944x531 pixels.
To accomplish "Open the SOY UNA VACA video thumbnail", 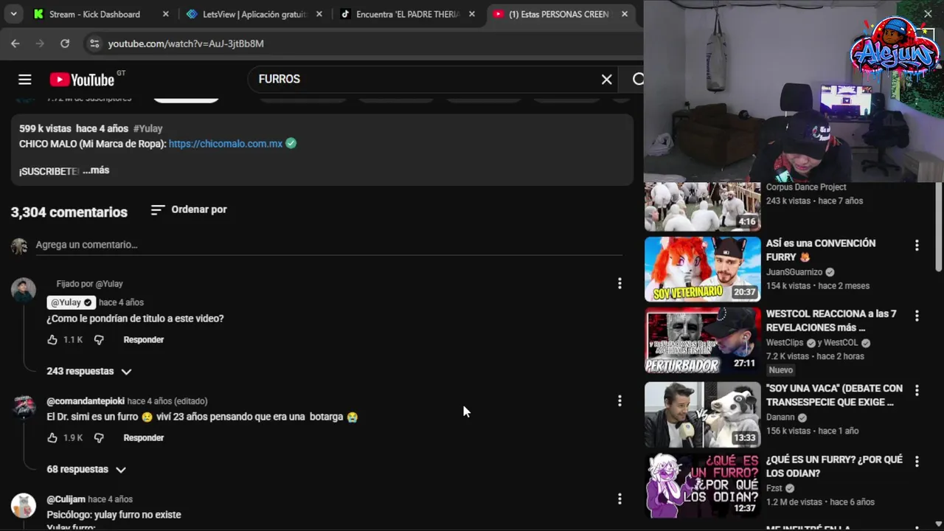I will coord(703,414).
